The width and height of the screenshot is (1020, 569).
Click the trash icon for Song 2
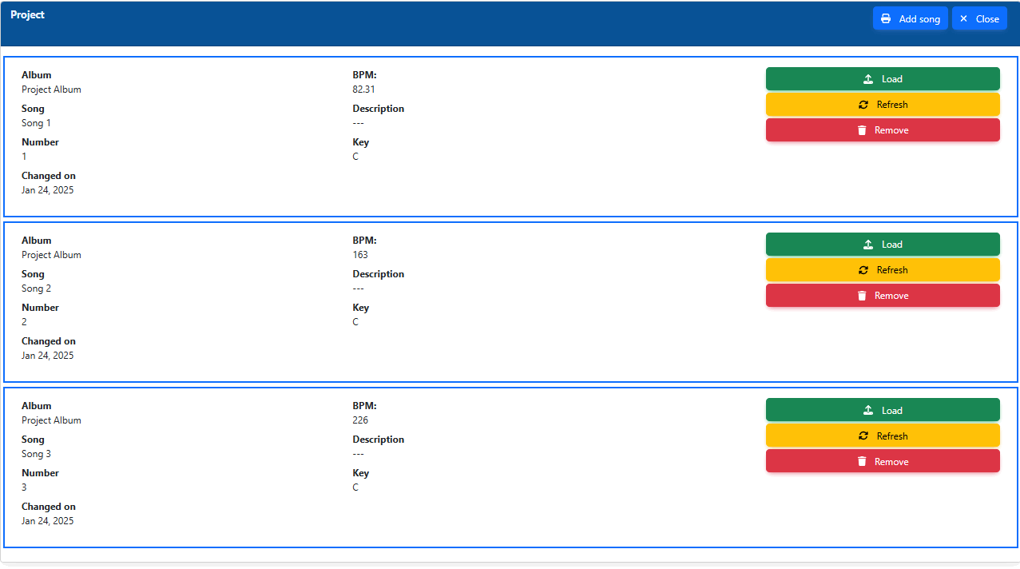(x=862, y=296)
